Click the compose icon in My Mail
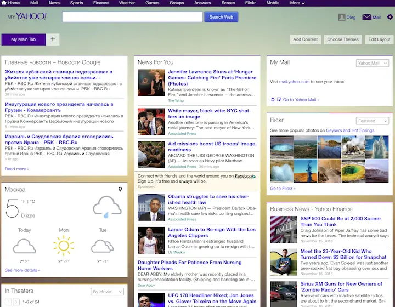395x307 pixels. [x=279, y=99]
